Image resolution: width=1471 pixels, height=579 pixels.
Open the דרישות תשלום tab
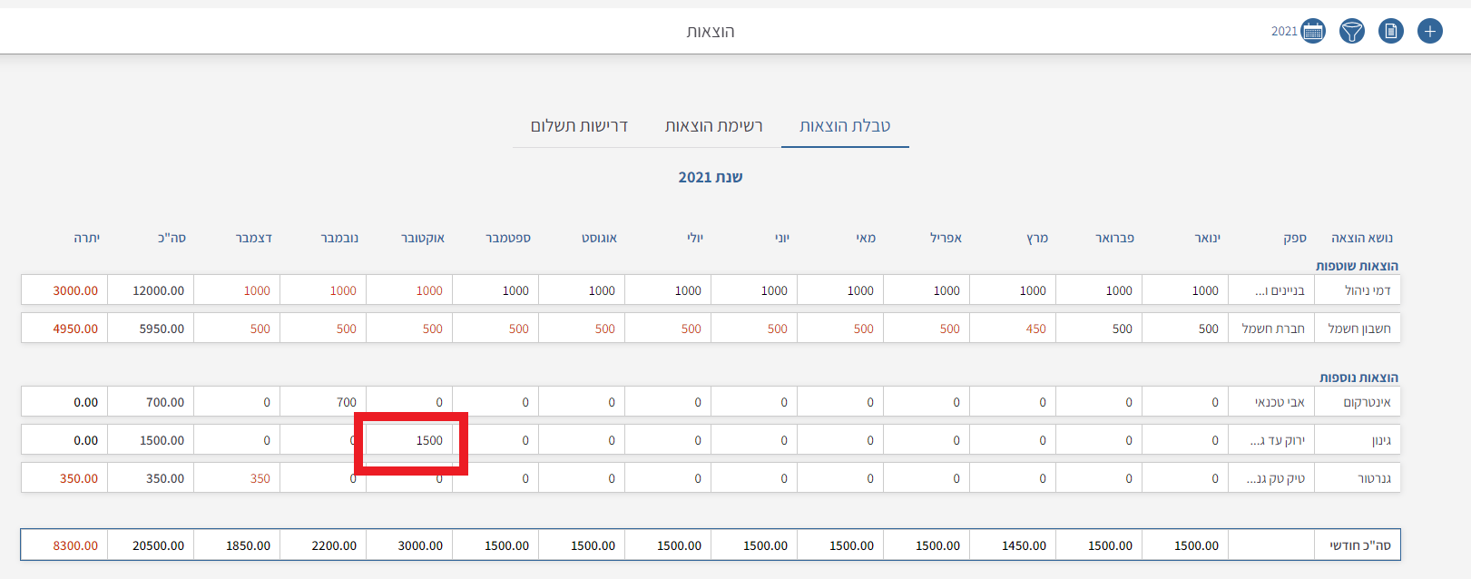[579, 126]
